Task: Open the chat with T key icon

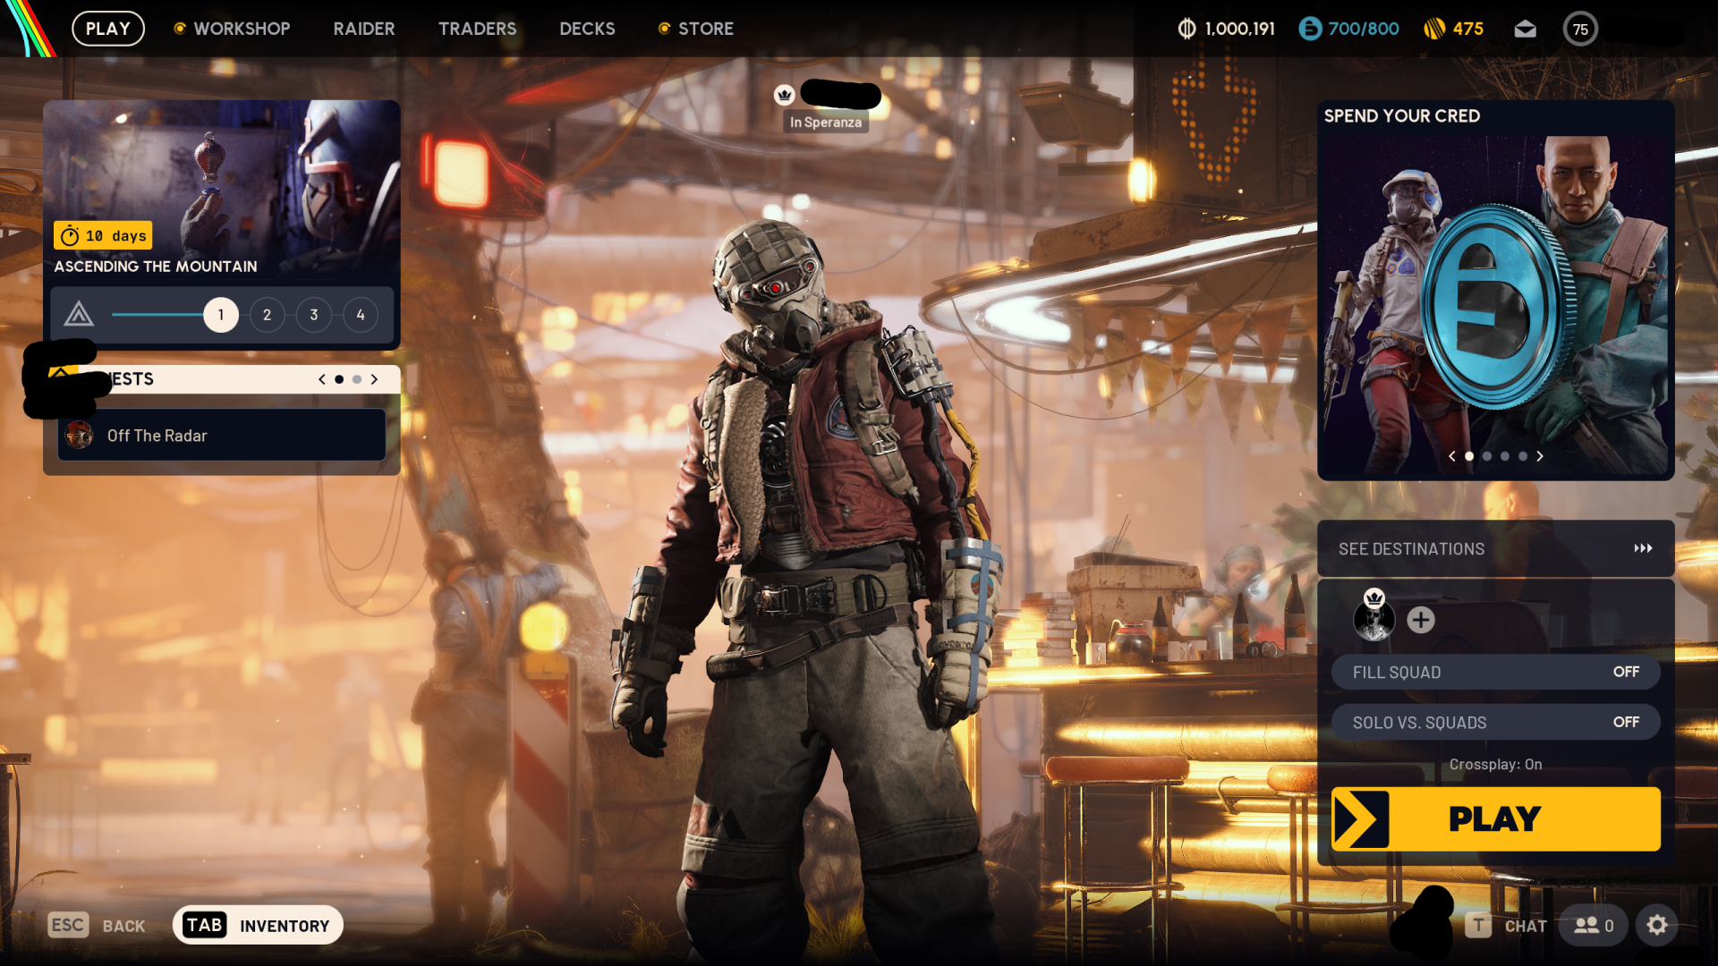Action: click(1478, 926)
